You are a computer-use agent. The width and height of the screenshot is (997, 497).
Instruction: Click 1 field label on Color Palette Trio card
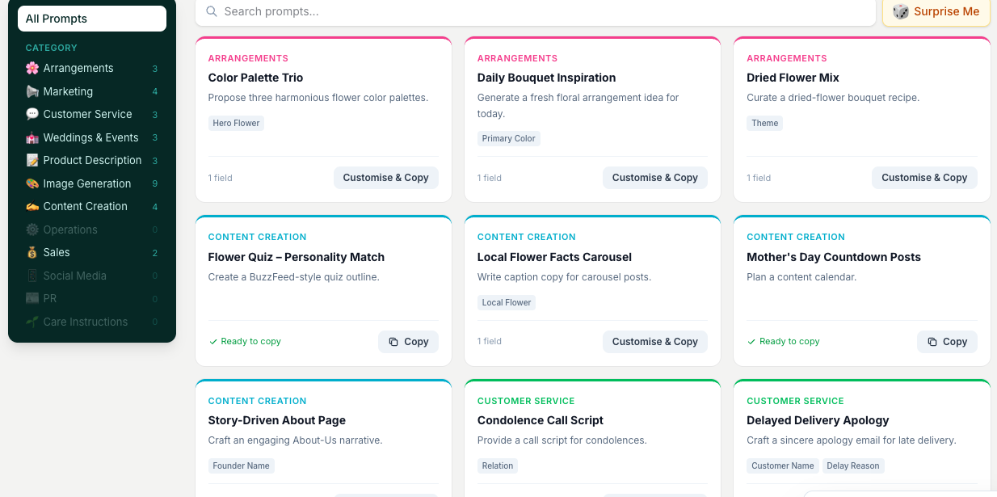click(x=221, y=178)
